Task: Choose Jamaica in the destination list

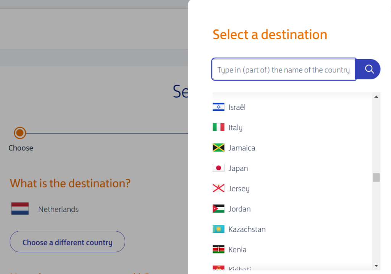Action: pyautogui.click(x=242, y=148)
